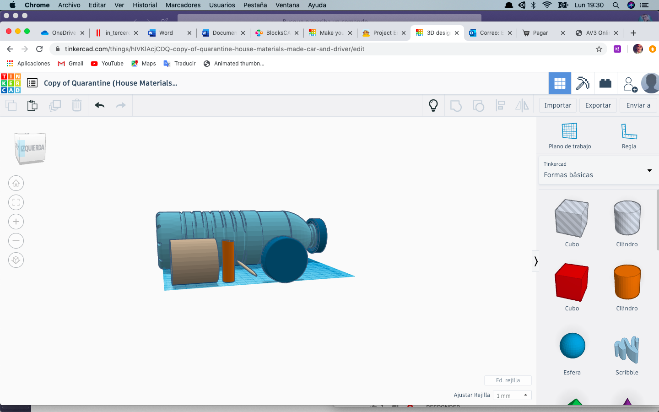Click the Wi-Fi status icon
This screenshot has width=659, height=412.
547,5
